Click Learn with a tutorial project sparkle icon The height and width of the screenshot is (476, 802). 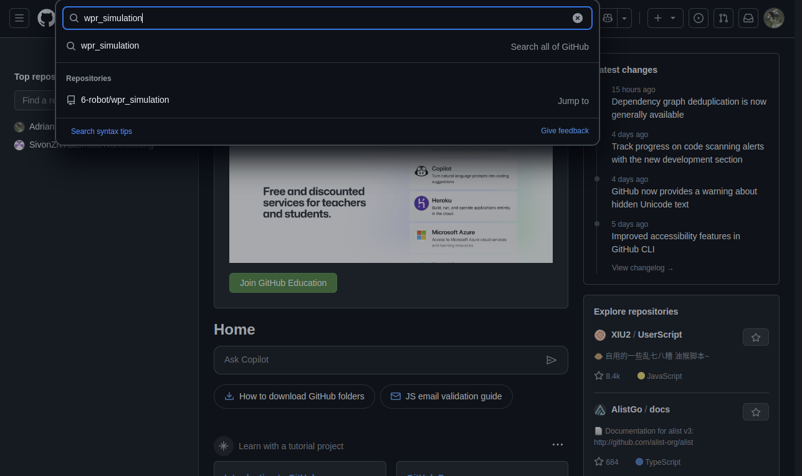[224, 446]
